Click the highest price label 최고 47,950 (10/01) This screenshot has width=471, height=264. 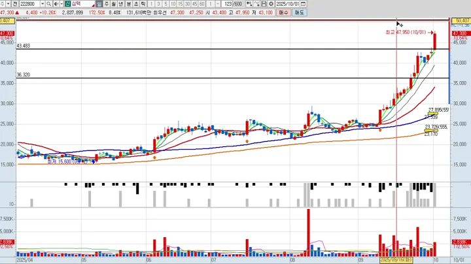[406, 32]
